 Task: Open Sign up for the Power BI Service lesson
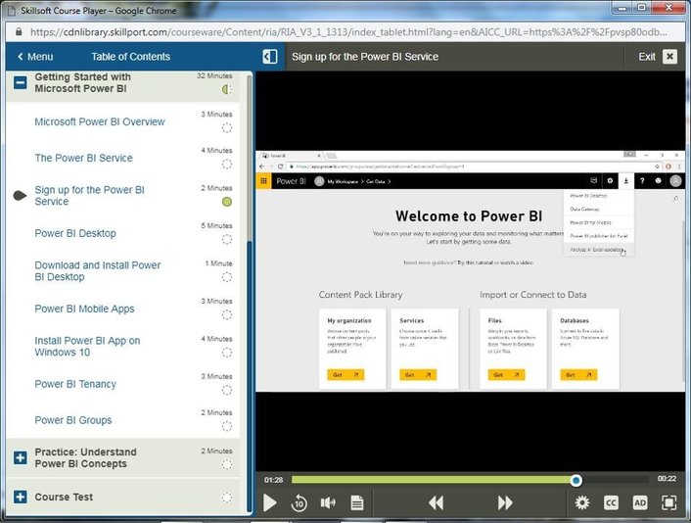pyautogui.click(x=89, y=196)
